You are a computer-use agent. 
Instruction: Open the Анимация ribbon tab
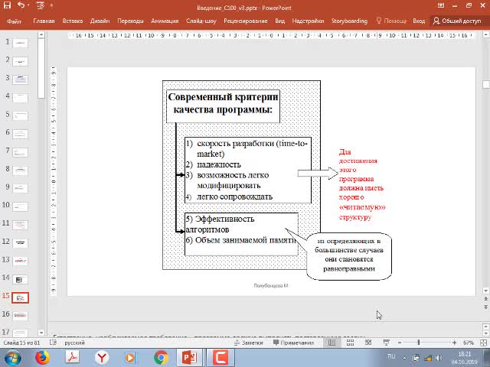(165, 21)
